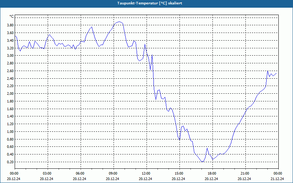
Task: Click the 20.12.24 date under 12:00
Action: pyautogui.click(x=145, y=179)
